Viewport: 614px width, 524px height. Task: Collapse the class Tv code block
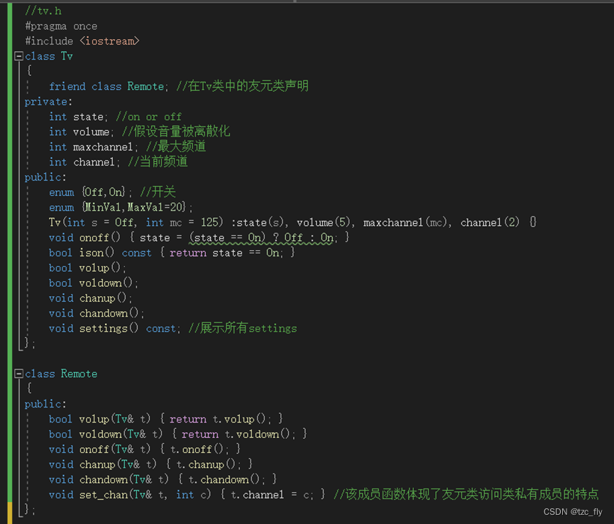tap(18, 56)
